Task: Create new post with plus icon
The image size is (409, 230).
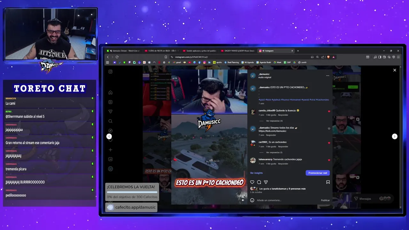Action: pos(110,149)
